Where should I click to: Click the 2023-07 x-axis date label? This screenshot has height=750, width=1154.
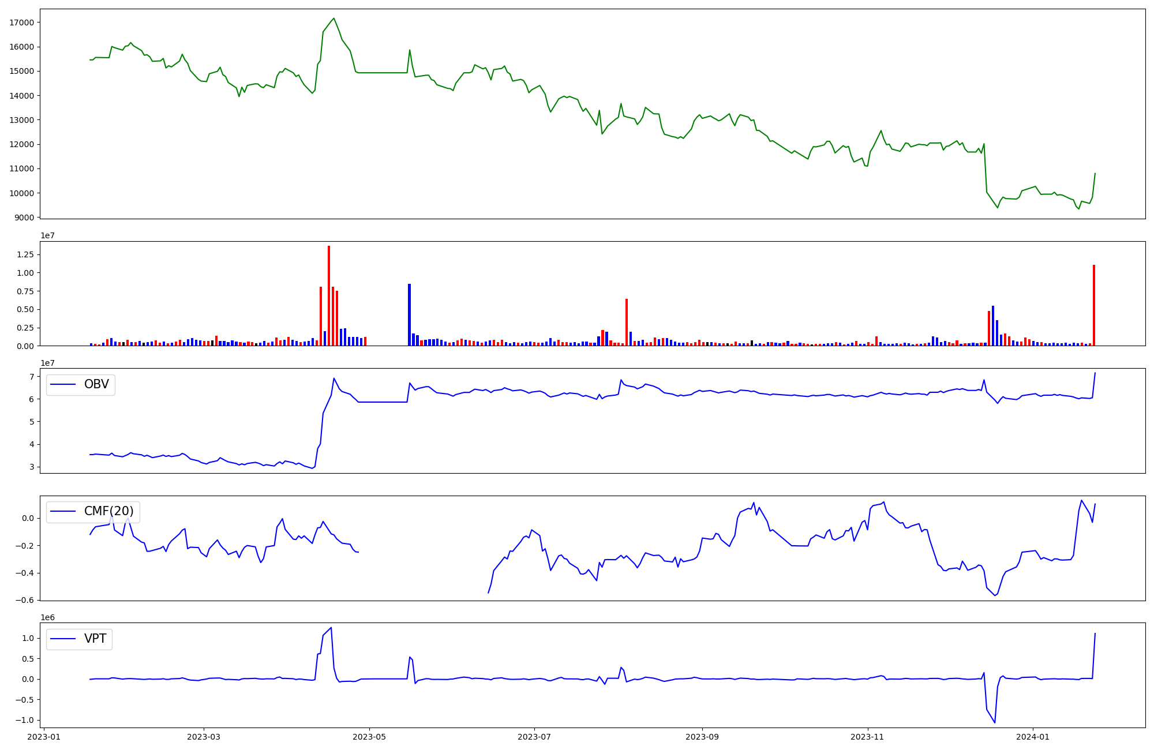pyautogui.click(x=534, y=737)
